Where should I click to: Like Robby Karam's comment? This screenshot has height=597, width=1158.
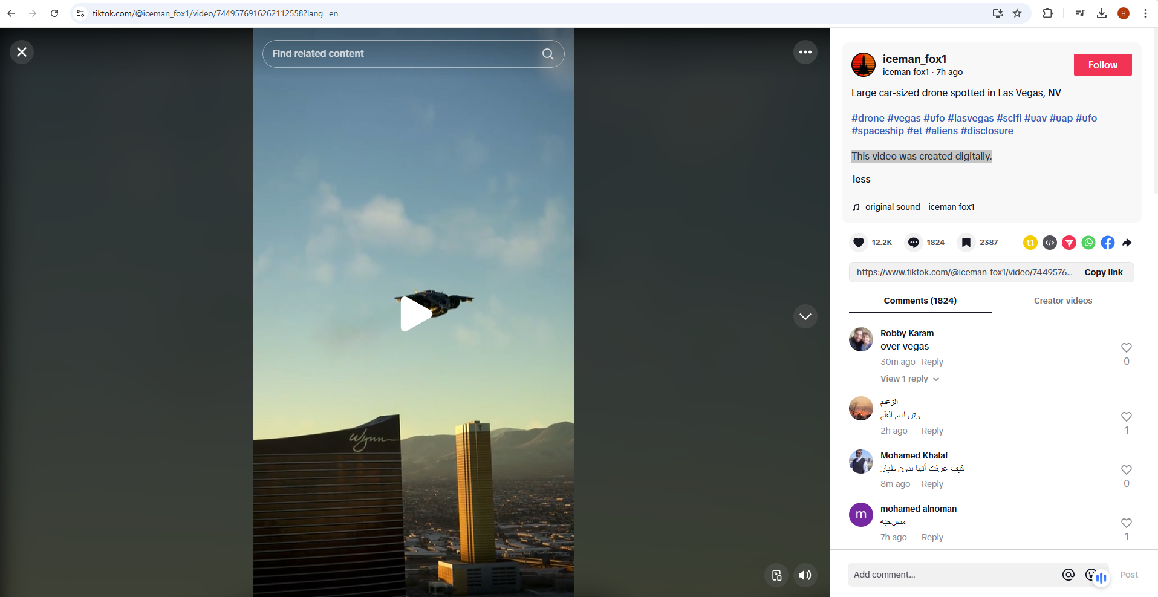click(1126, 348)
